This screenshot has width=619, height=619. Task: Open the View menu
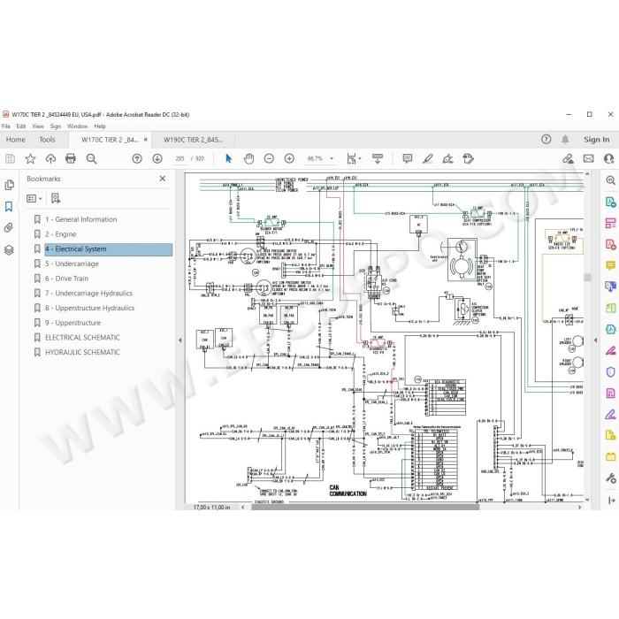point(38,126)
